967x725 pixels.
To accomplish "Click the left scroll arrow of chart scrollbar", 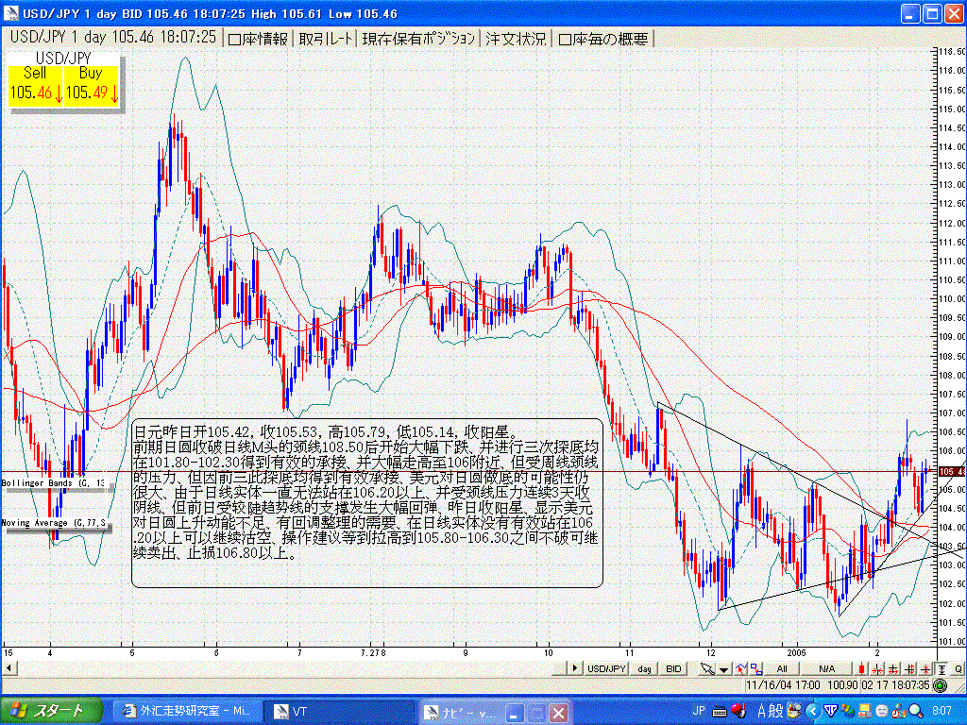I will (8, 668).
